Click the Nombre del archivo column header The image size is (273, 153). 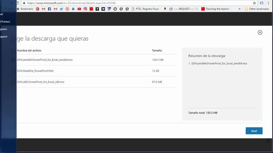29,51
